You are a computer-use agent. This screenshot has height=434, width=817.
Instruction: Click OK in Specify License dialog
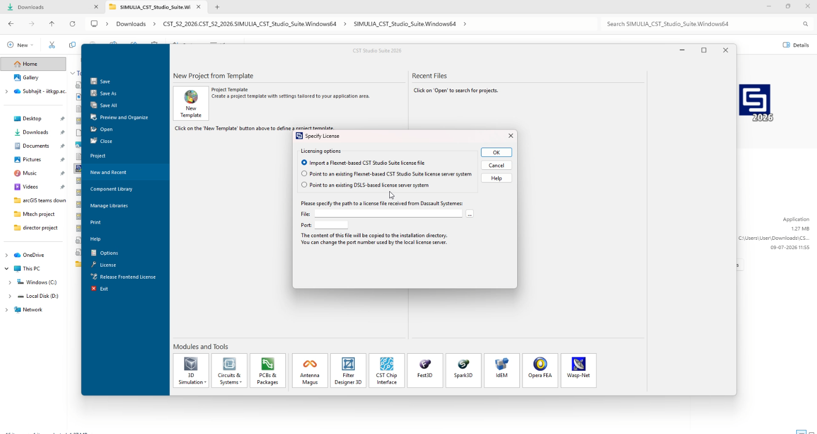point(496,152)
